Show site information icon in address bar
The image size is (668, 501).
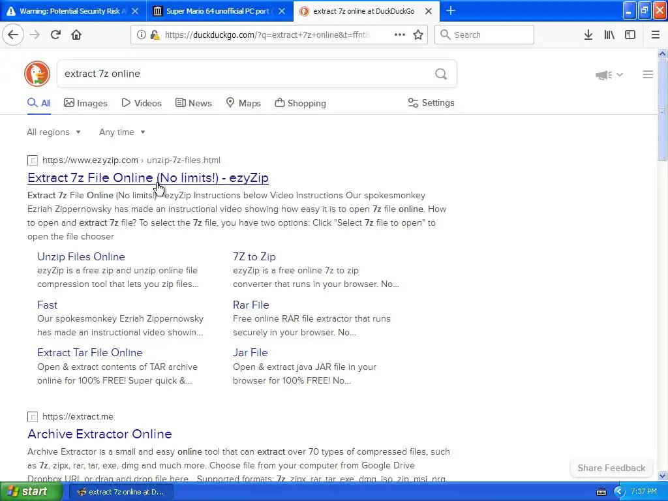click(141, 35)
